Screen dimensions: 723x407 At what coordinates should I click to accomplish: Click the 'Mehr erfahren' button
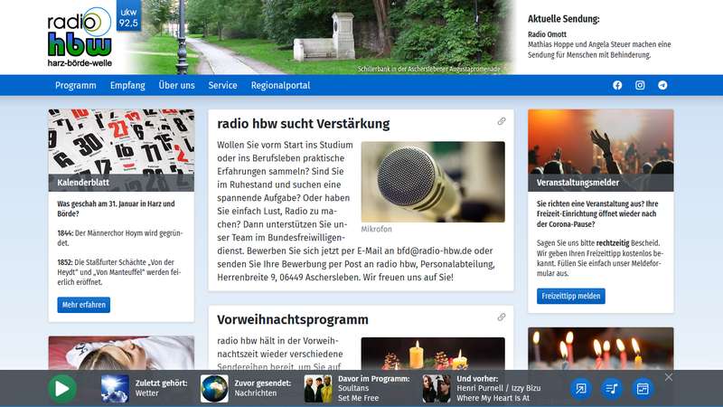pyautogui.click(x=84, y=305)
